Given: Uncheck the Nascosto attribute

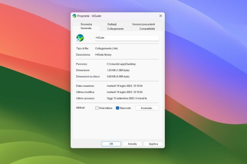Looking at the screenshot, I should coord(117,108).
